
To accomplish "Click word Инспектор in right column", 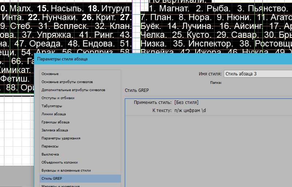I will [209, 44].
